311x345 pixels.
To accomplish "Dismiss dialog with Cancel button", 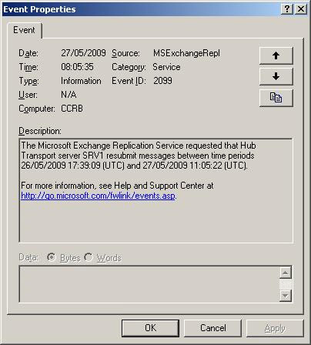I will [213, 328].
